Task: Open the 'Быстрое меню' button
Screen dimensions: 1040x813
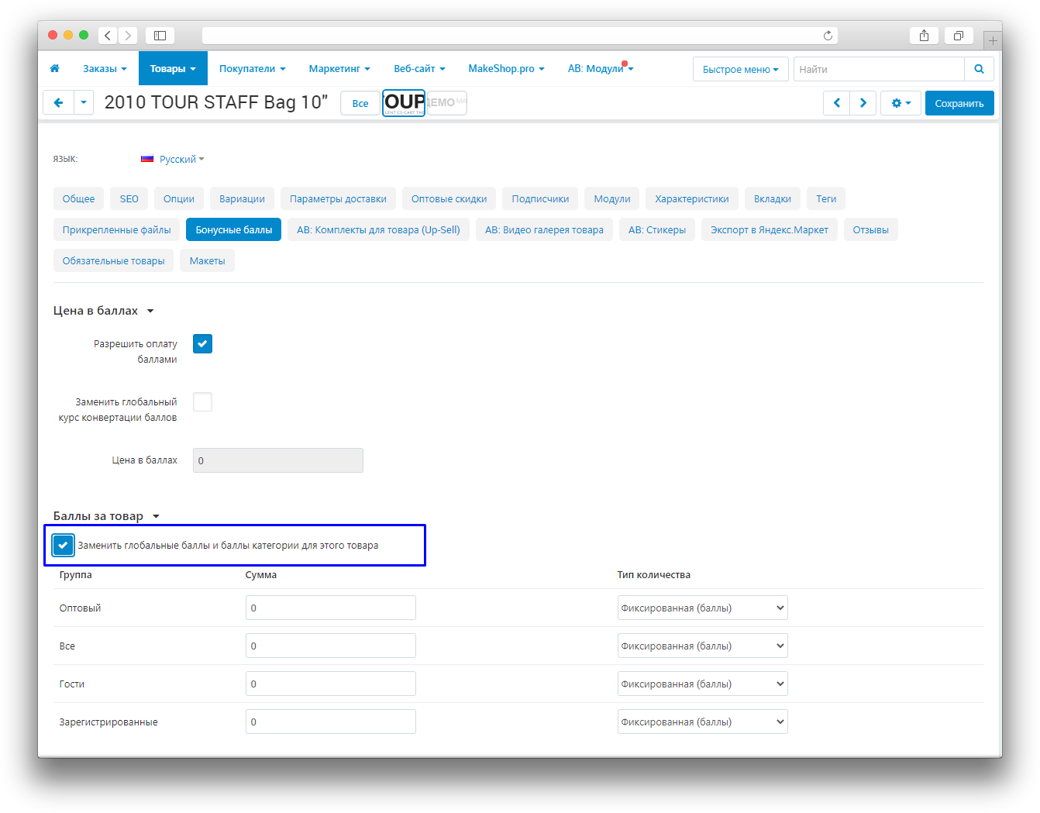Action: (740, 69)
